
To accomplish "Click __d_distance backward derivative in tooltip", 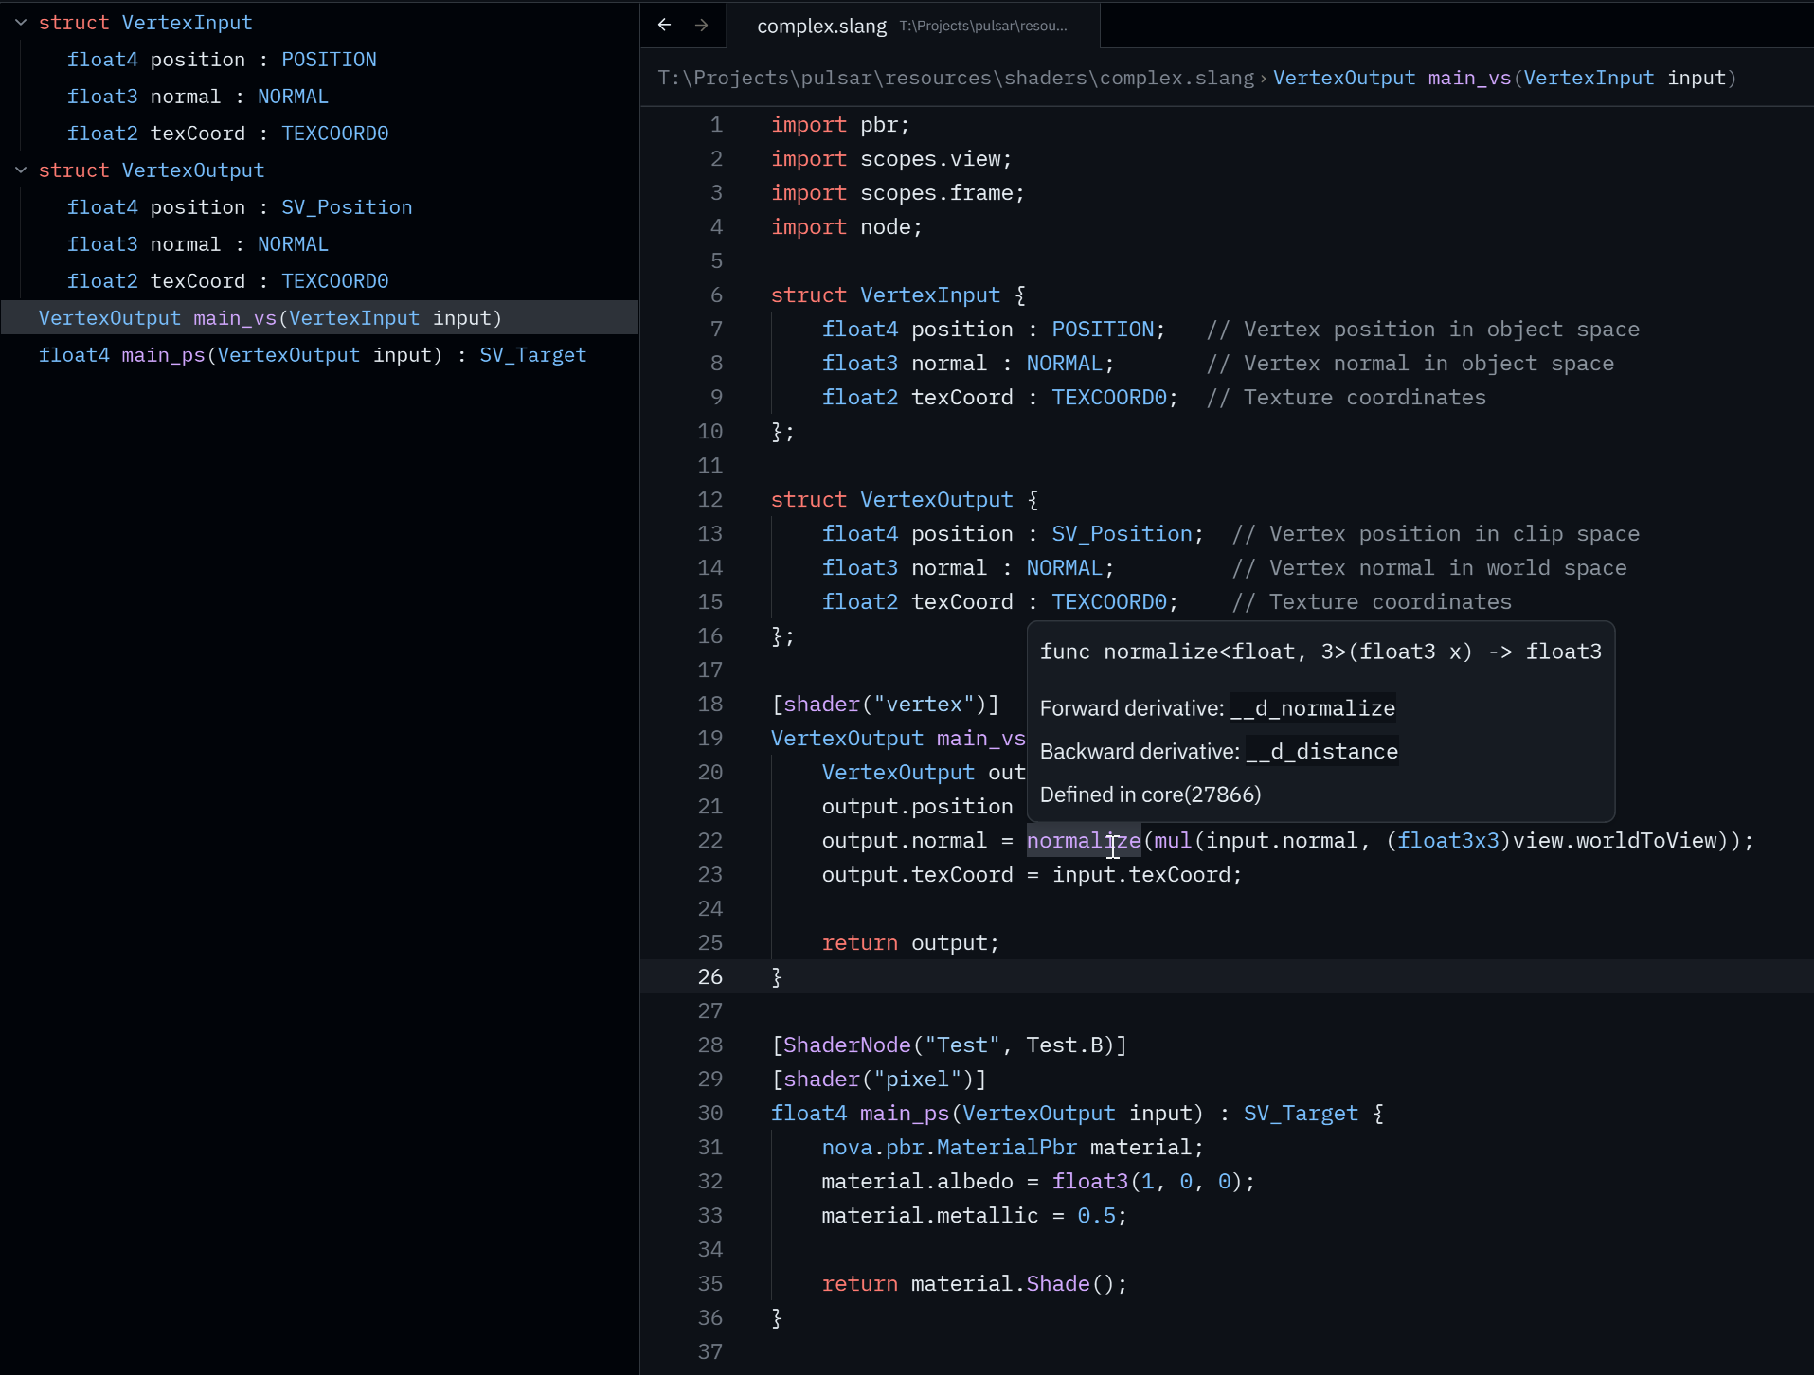I will [x=1321, y=751].
